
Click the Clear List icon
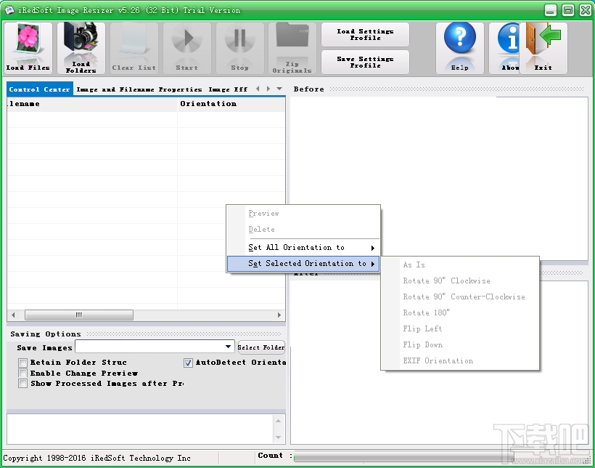(134, 47)
